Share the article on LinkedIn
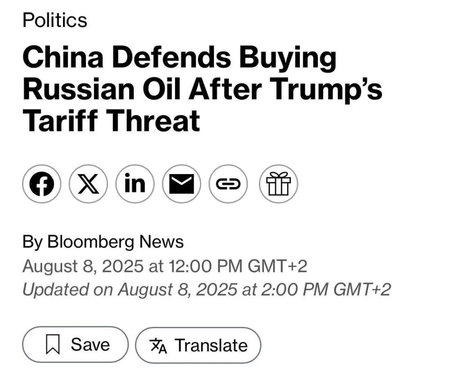This screenshot has width=461, height=378. point(135,184)
